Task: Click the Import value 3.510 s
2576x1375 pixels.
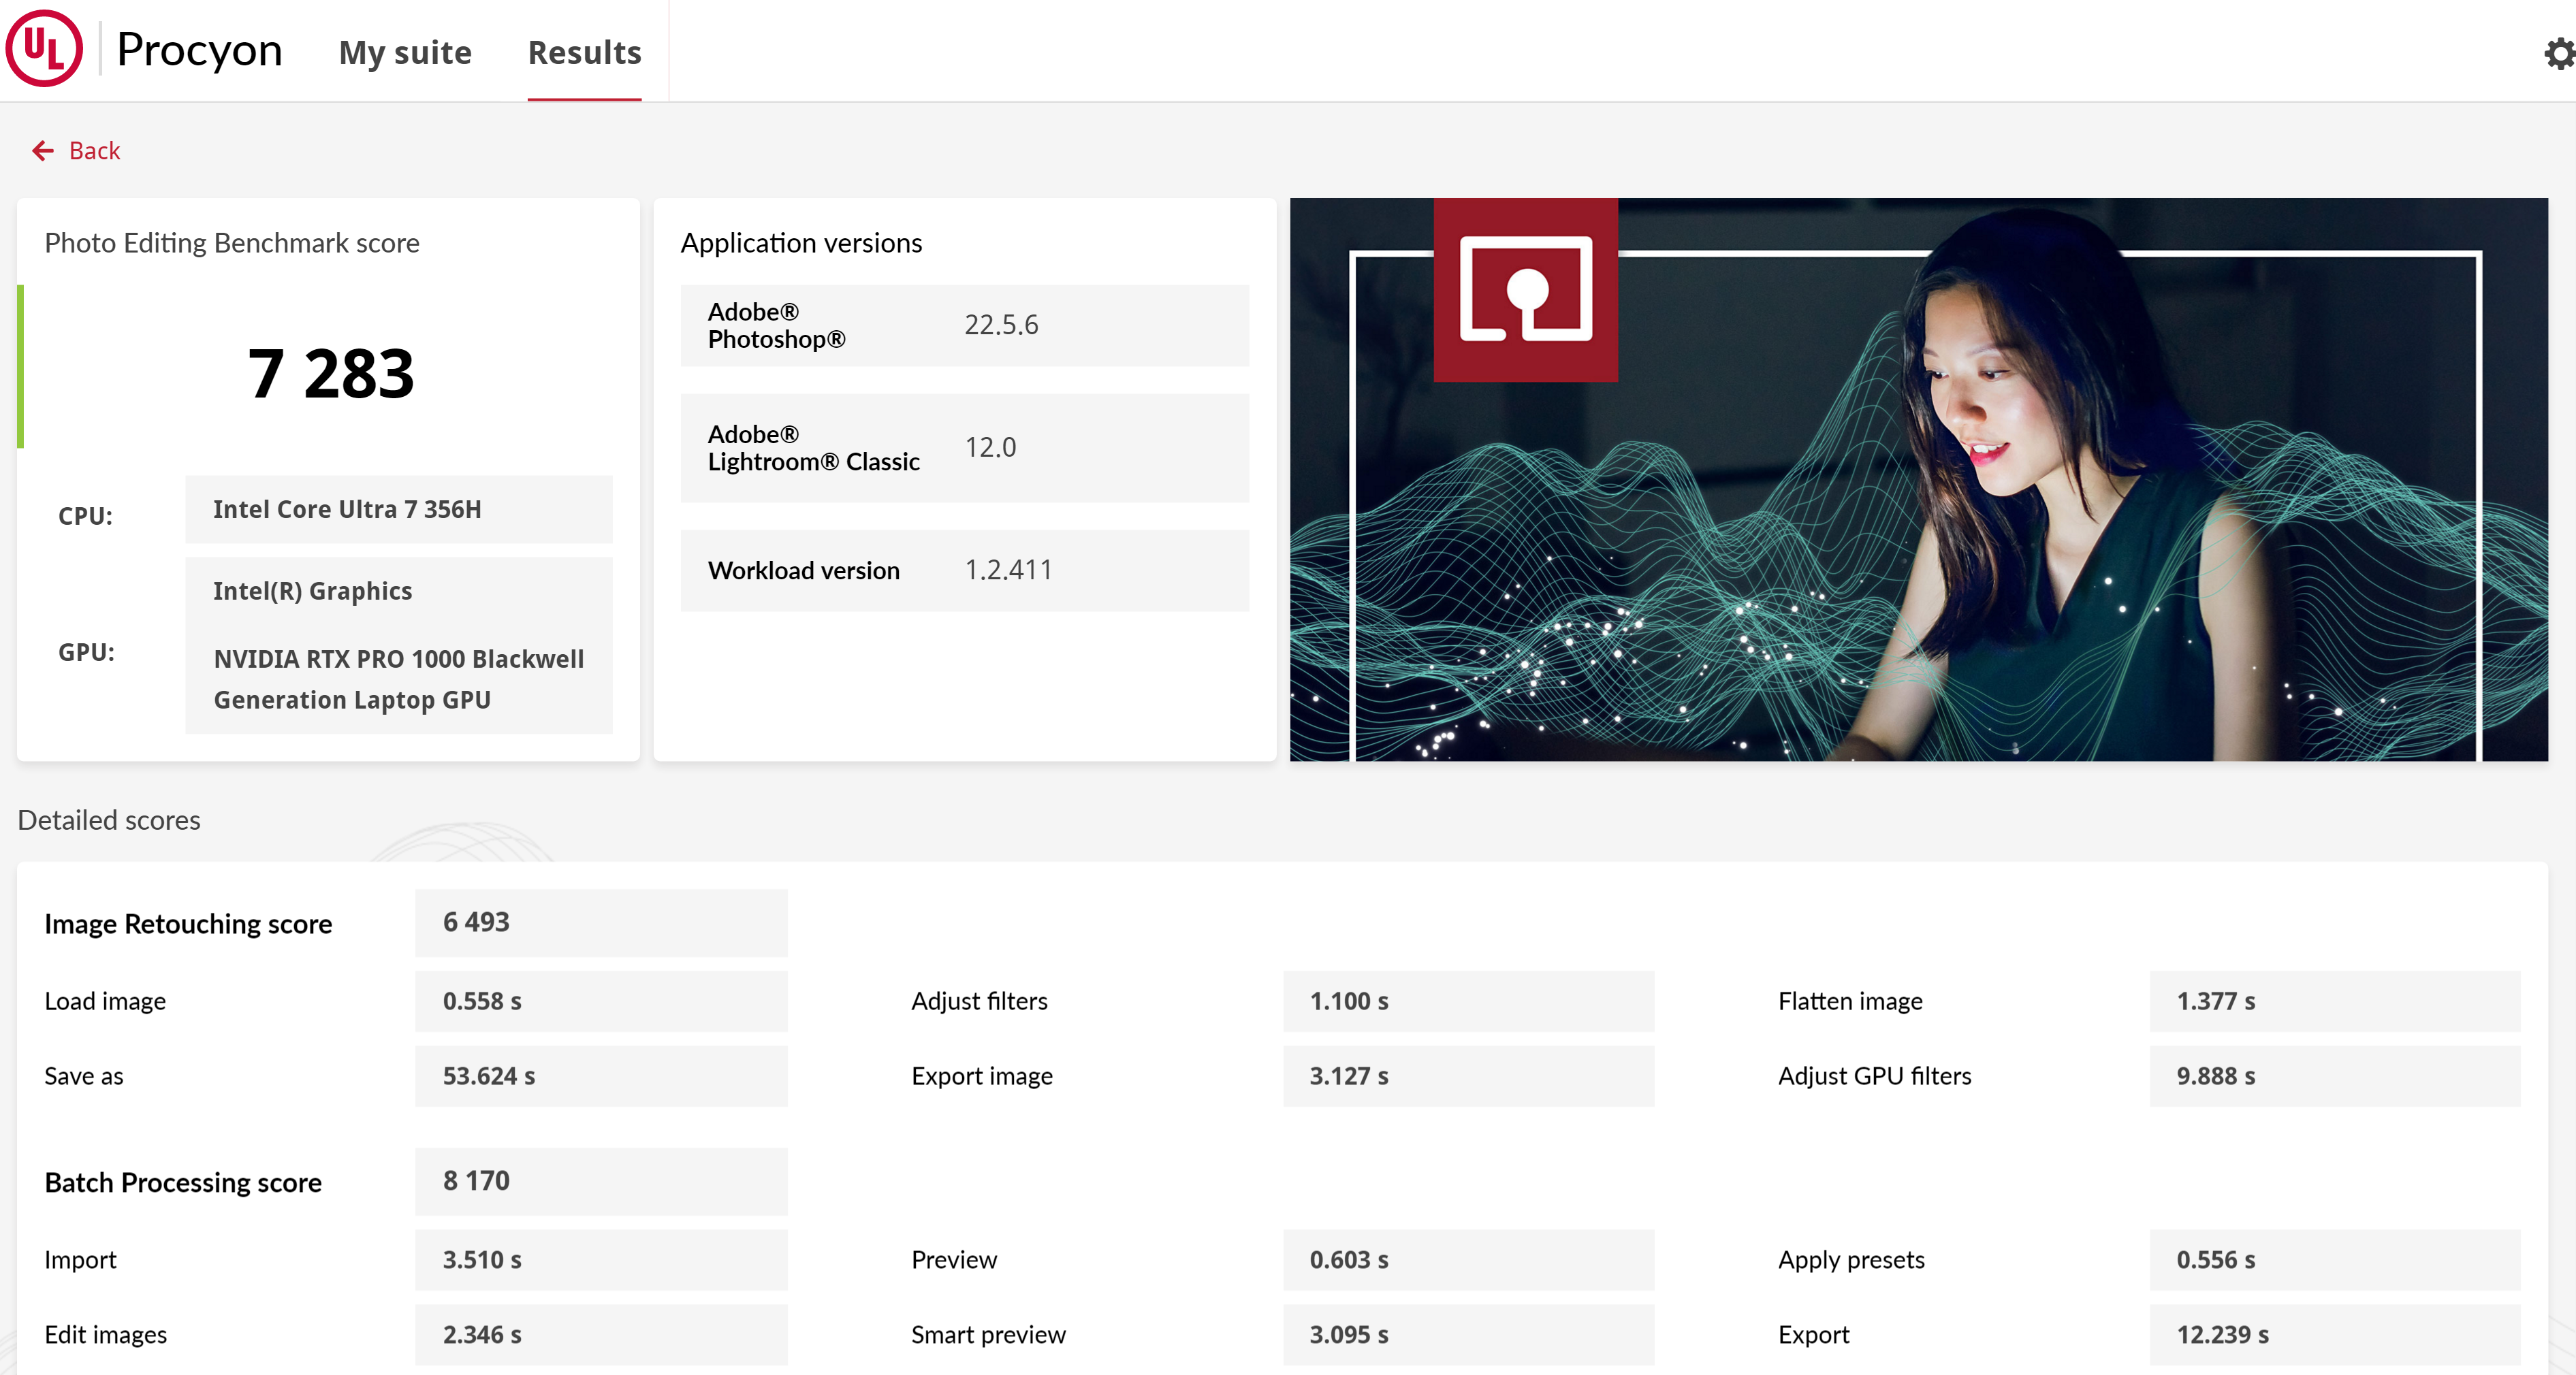Action: 601,1260
